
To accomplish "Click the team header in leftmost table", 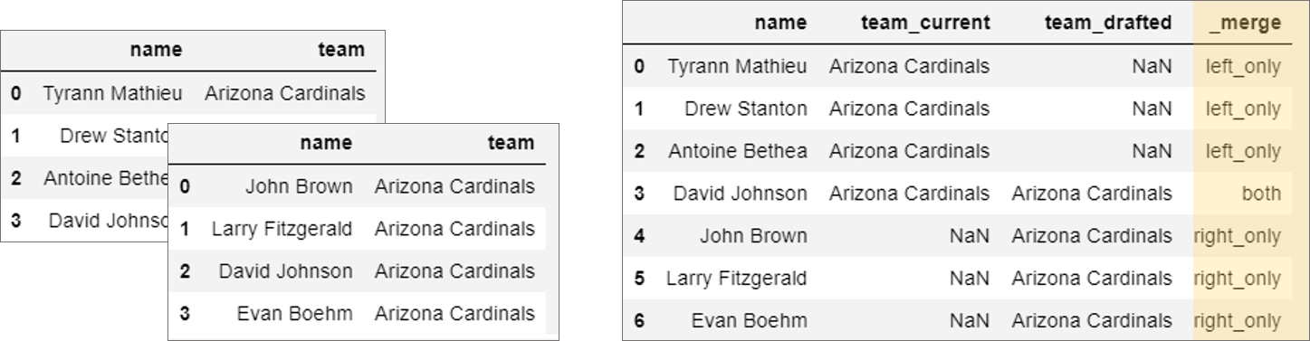I will [341, 50].
